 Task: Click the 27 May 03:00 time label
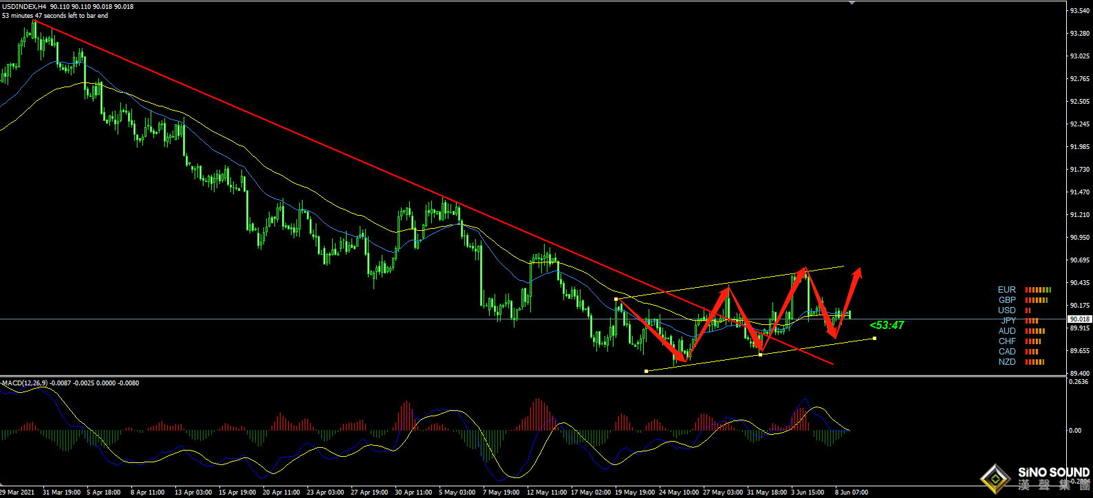(723, 493)
